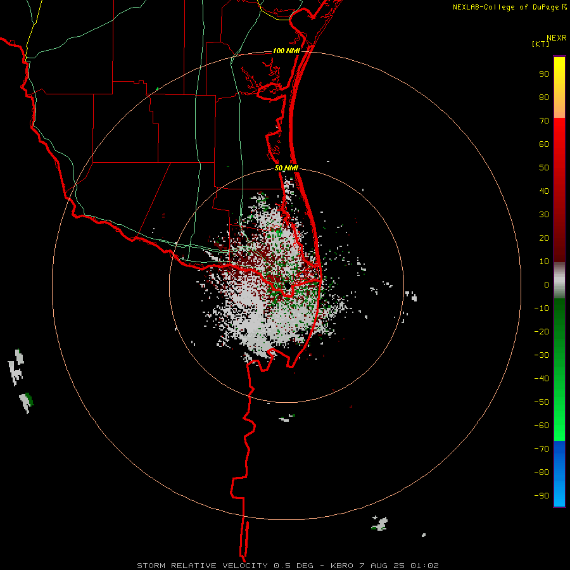Click the -40 knot value on the scale
Image resolution: width=570 pixels, height=570 pixels.
(x=541, y=379)
